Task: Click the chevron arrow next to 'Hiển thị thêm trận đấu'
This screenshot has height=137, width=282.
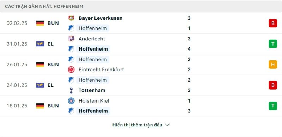Action: click(167, 125)
